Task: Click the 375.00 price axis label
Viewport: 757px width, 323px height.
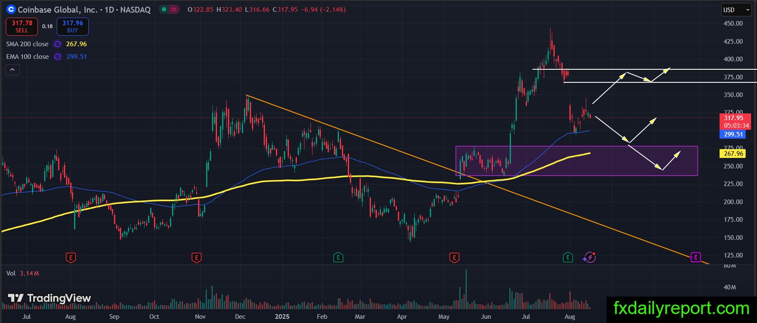Action: [733, 77]
